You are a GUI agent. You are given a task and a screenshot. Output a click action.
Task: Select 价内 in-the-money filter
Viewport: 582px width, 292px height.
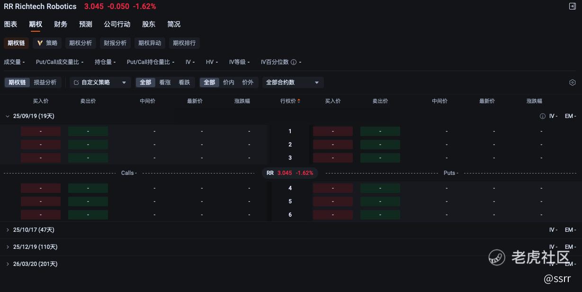tap(229, 82)
